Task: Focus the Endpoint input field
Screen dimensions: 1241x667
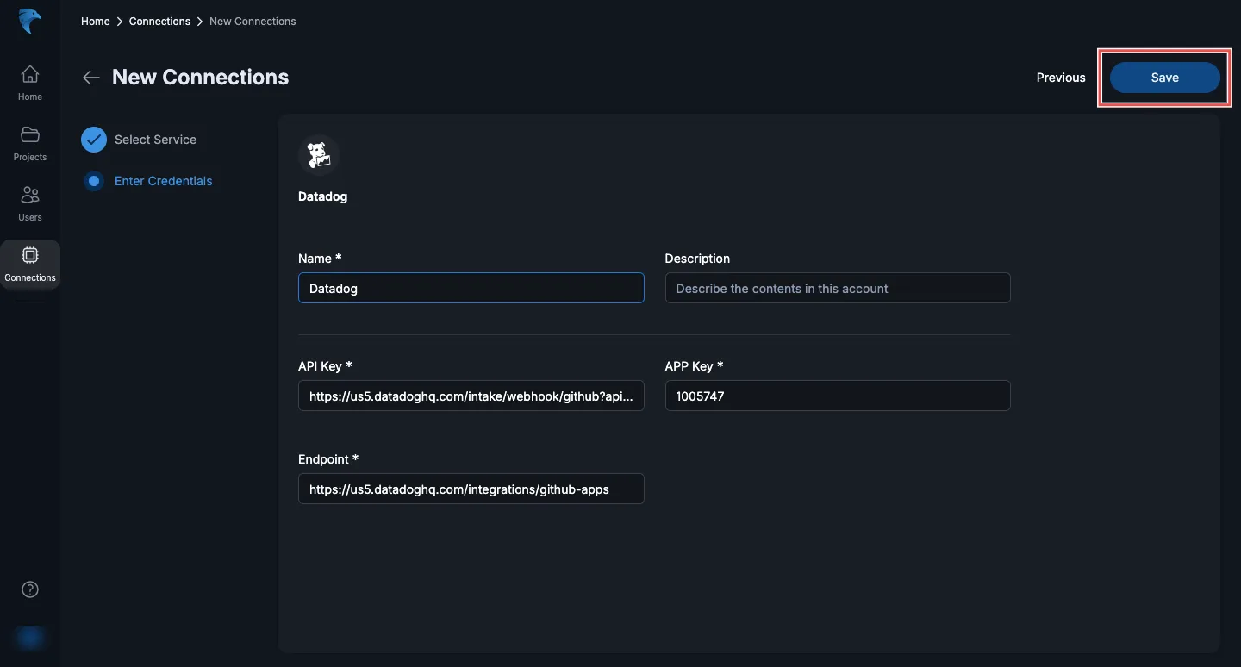Action: tap(471, 489)
